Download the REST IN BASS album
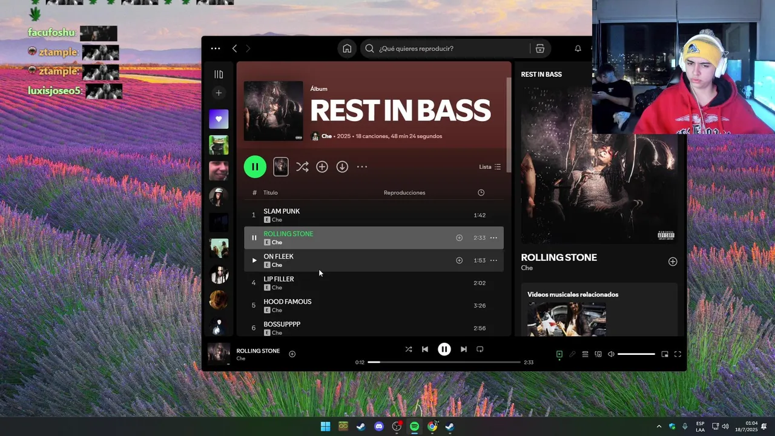Viewport: 775px width, 436px height. point(342,167)
